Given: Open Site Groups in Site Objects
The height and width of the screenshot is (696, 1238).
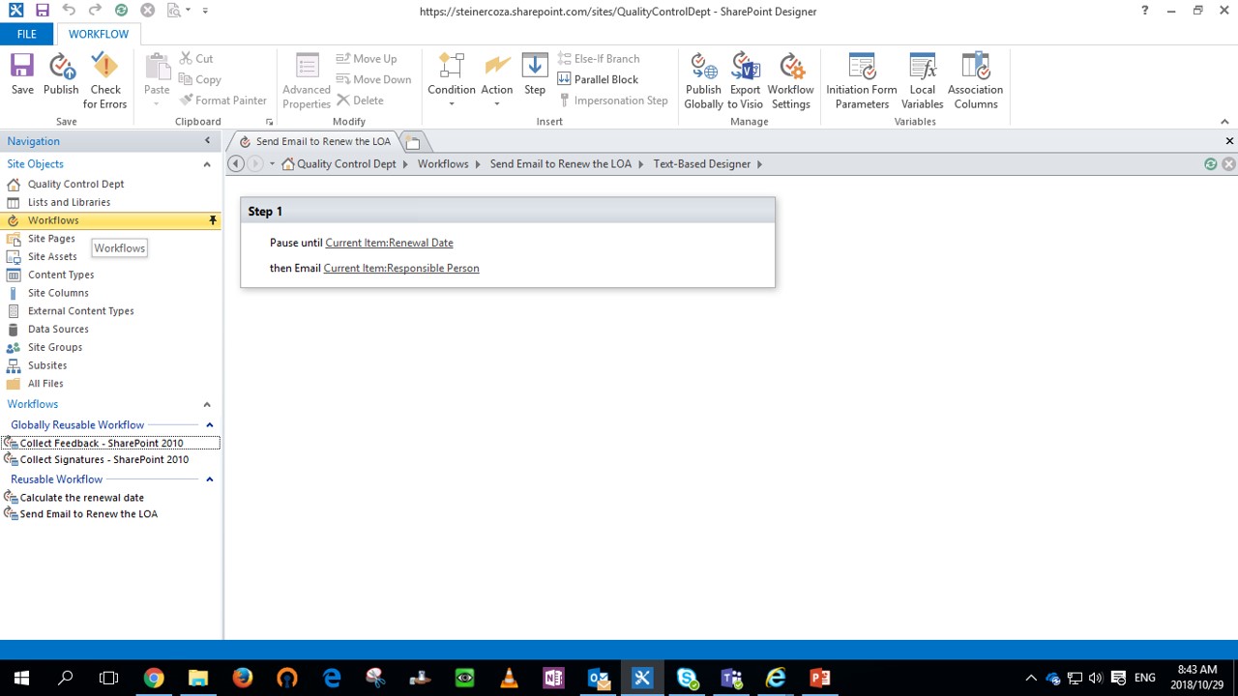Looking at the screenshot, I should [55, 347].
